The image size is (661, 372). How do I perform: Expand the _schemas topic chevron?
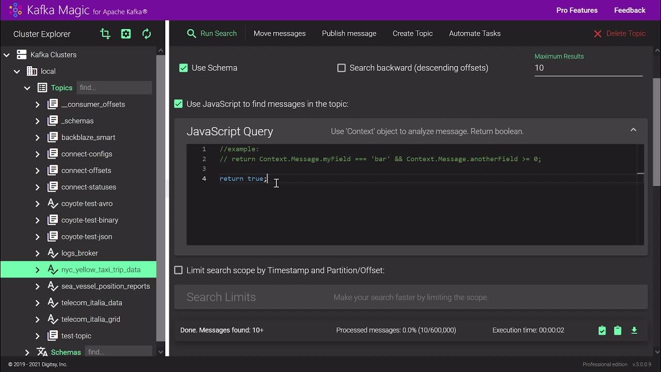tap(38, 121)
